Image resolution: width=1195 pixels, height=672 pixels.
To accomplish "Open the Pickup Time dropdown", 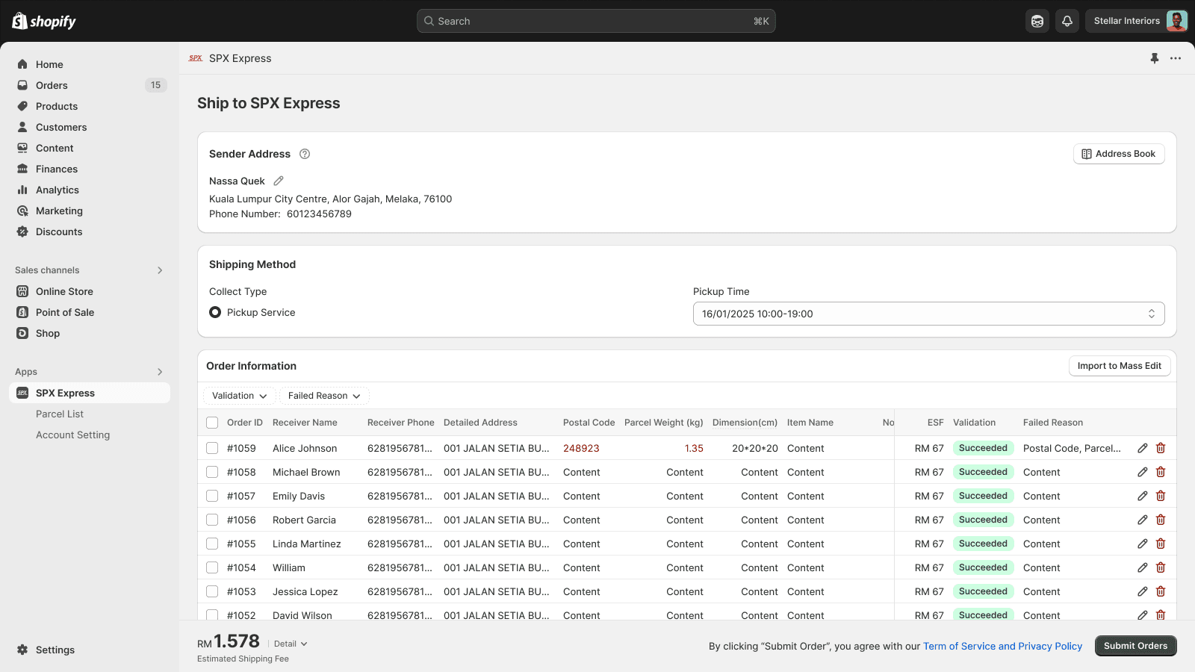I will tap(928, 314).
